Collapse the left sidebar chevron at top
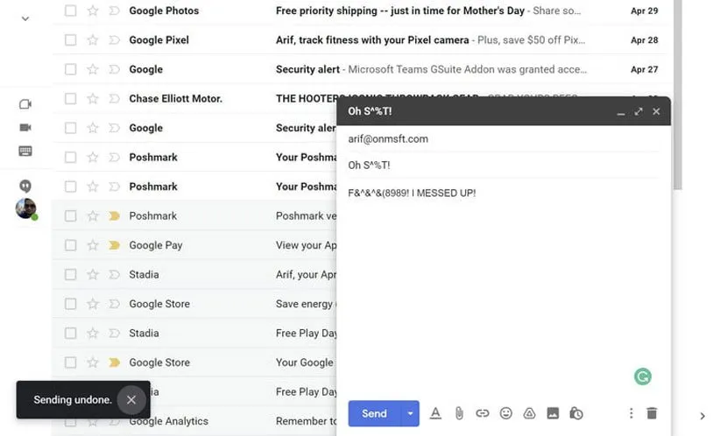This screenshot has height=436, width=720. point(25,18)
